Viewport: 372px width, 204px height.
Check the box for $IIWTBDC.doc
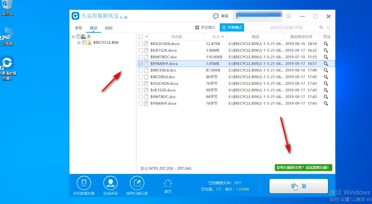141,97
